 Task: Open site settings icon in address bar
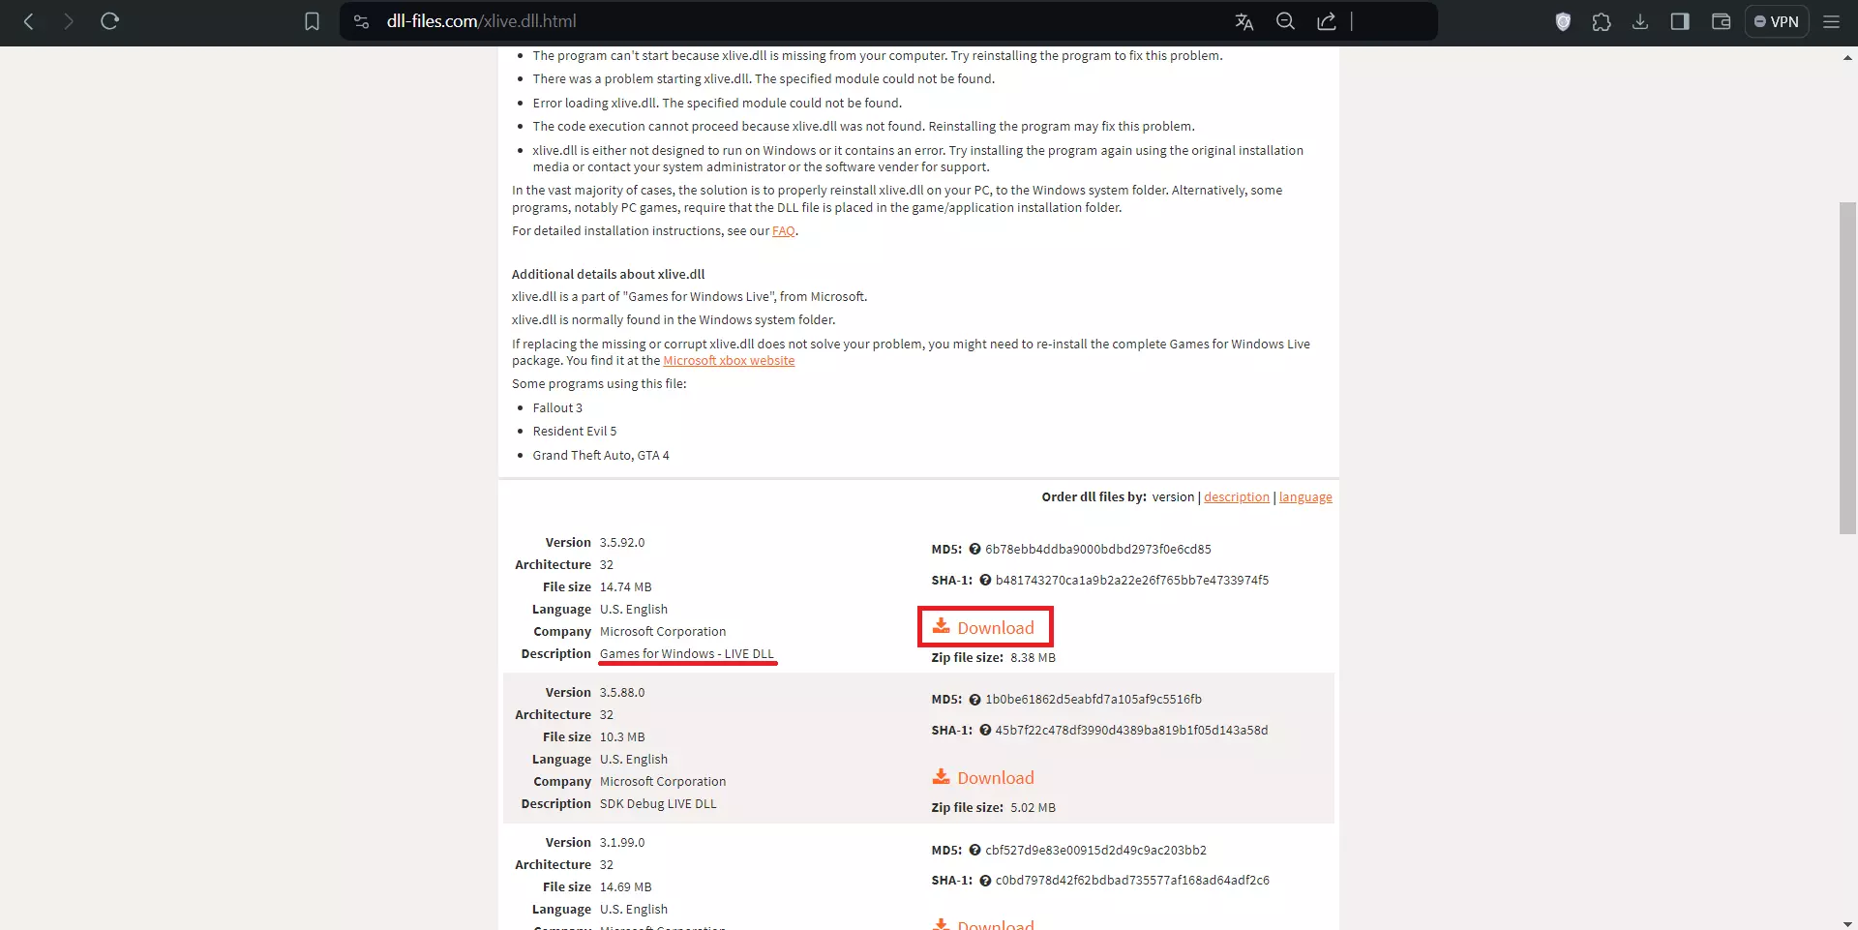tap(362, 21)
